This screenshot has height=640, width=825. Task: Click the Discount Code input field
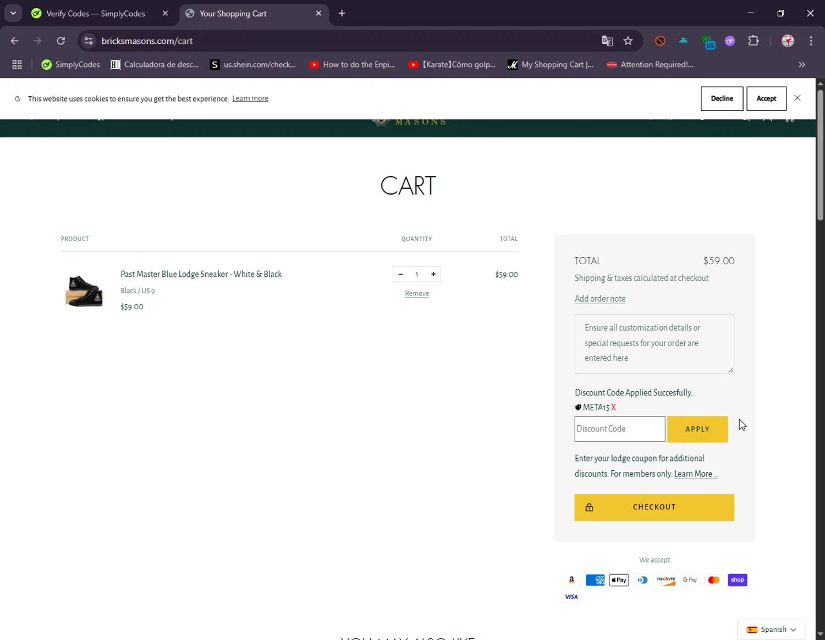pos(620,429)
